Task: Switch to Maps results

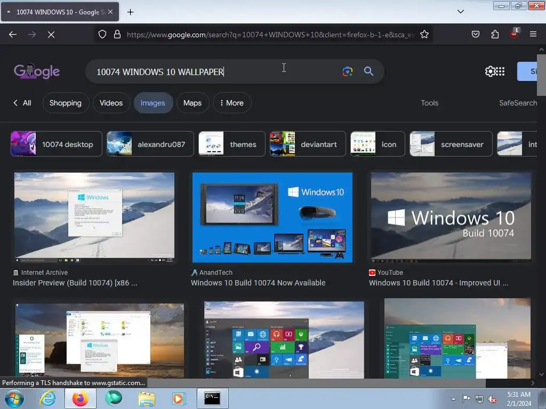Action: pyautogui.click(x=192, y=103)
